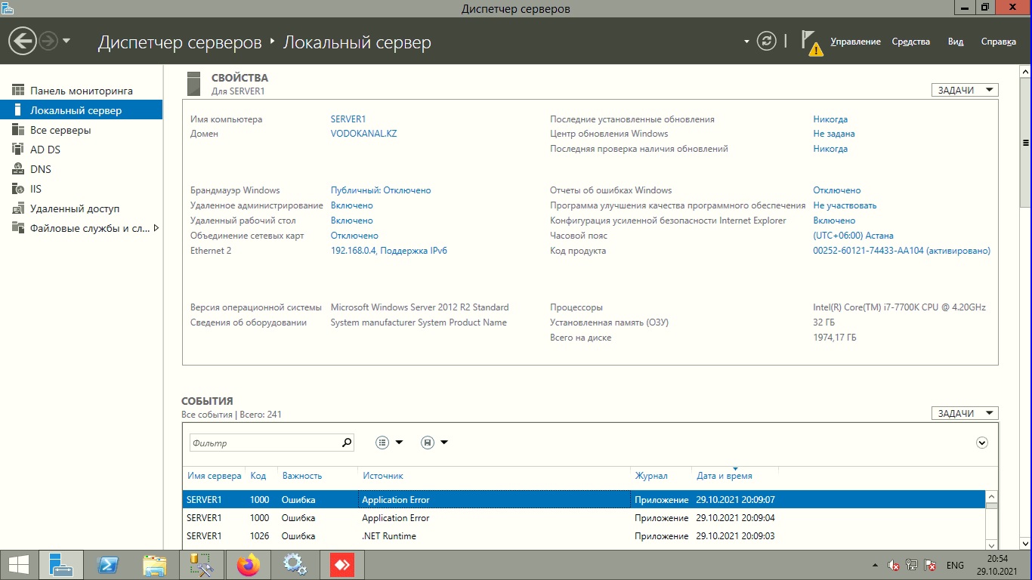Select Локальный сервер in sidebar
The image size is (1032, 580).
[81, 110]
